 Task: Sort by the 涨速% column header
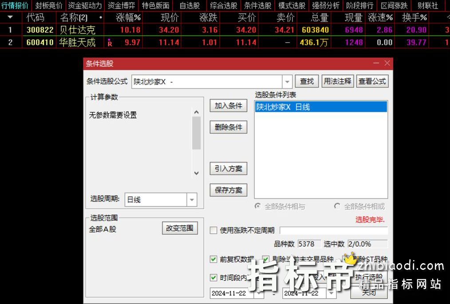coord(380,17)
